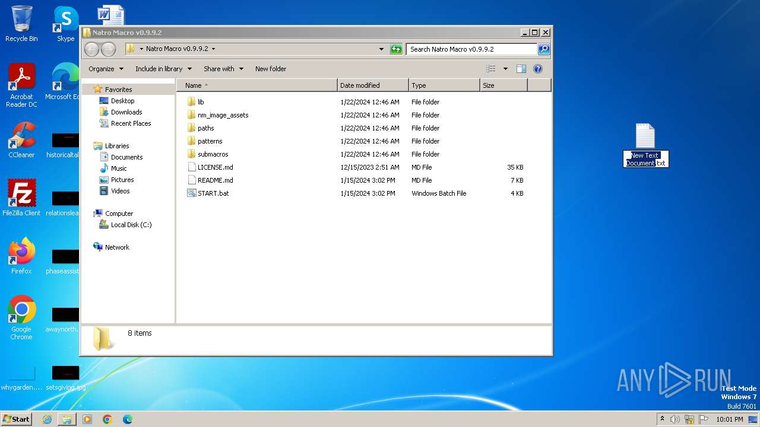Sort by the Date modified column header

[373, 85]
